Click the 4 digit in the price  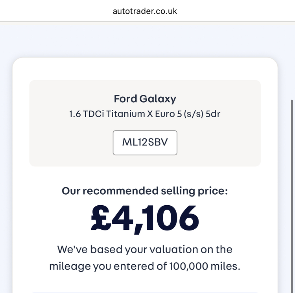[122, 218]
